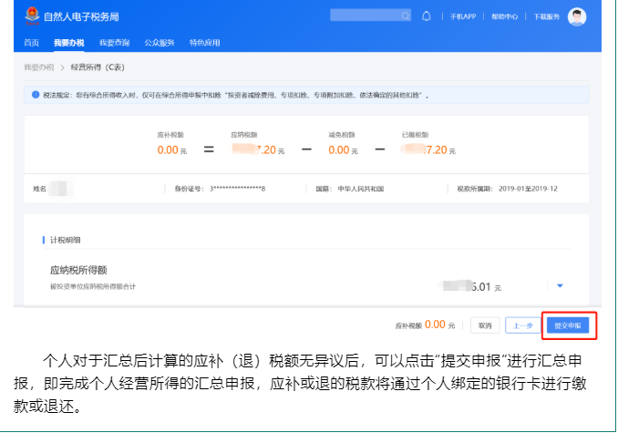The height and width of the screenshot is (433, 618).
Task: Select the 我要办税 tab
Action: pyautogui.click(x=68, y=43)
